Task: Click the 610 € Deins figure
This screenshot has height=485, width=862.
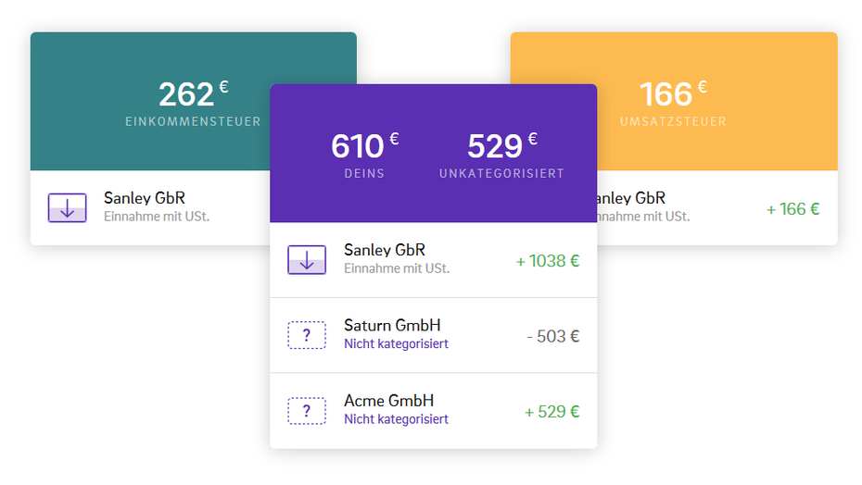Action: 364,146
